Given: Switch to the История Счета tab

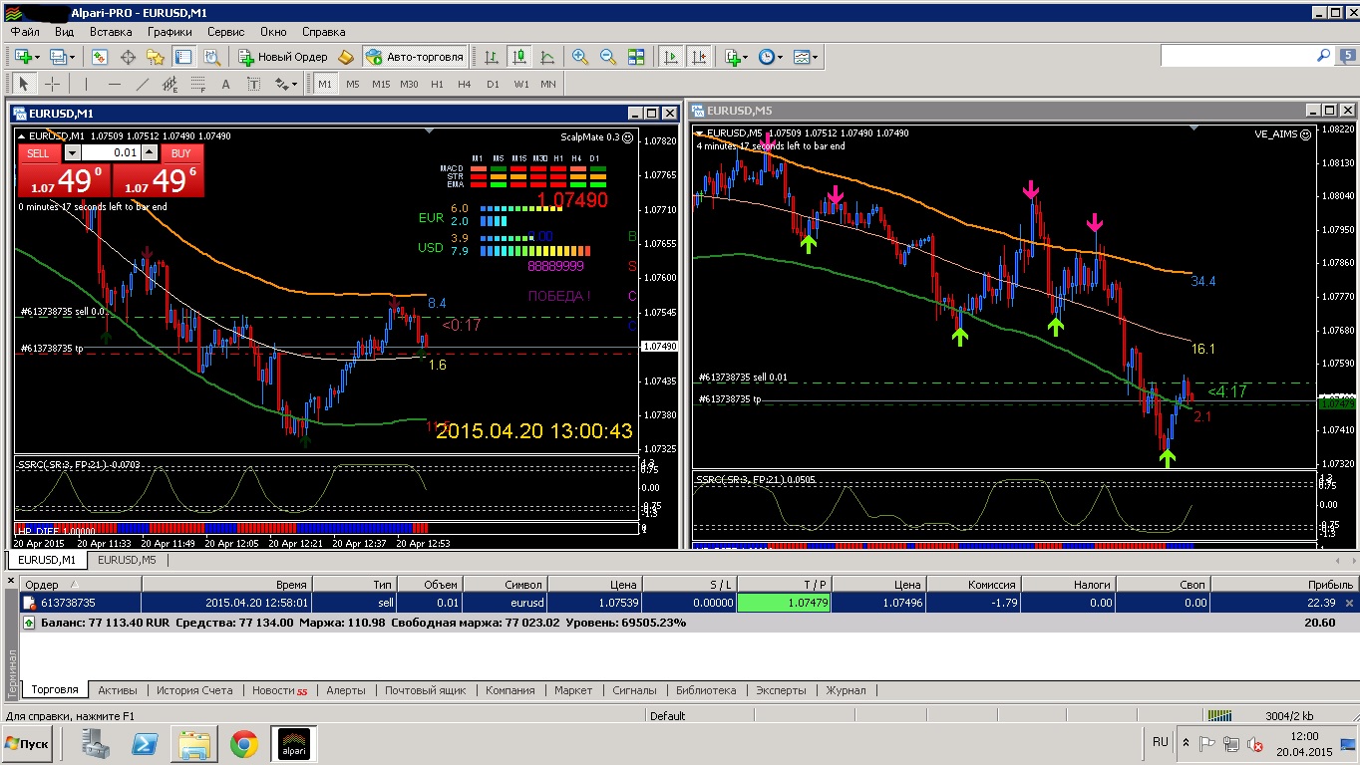Looking at the screenshot, I should pyautogui.click(x=194, y=689).
